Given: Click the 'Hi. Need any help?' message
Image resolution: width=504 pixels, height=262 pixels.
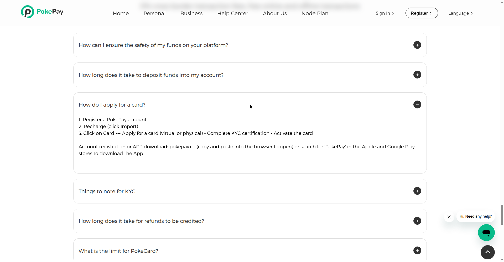Looking at the screenshot, I should (476, 217).
